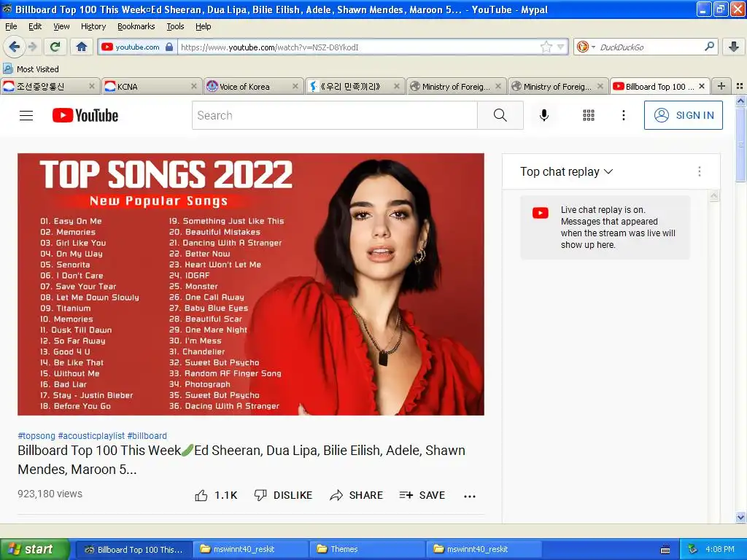The width and height of the screenshot is (747, 560).
Task: Open the Downloads arrow icon
Action: click(x=734, y=47)
